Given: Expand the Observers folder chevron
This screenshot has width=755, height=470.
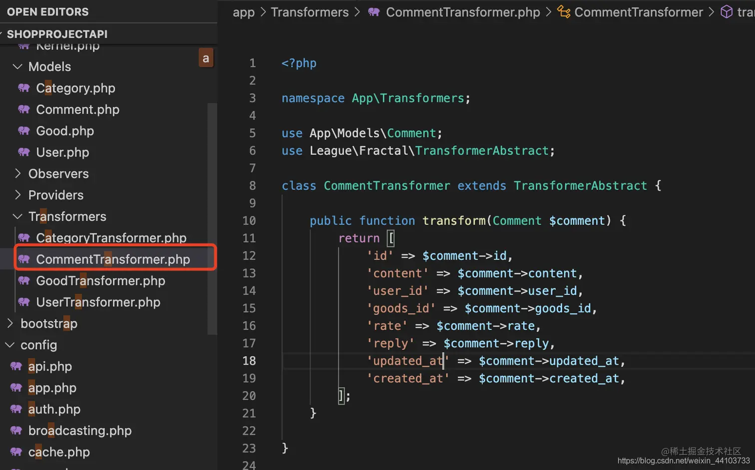Looking at the screenshot, I should coord(17,174).
